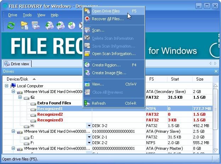Click the 777.7 MB size cell
The width and height of the screenshot is (221, 164).
pos(202,109)
